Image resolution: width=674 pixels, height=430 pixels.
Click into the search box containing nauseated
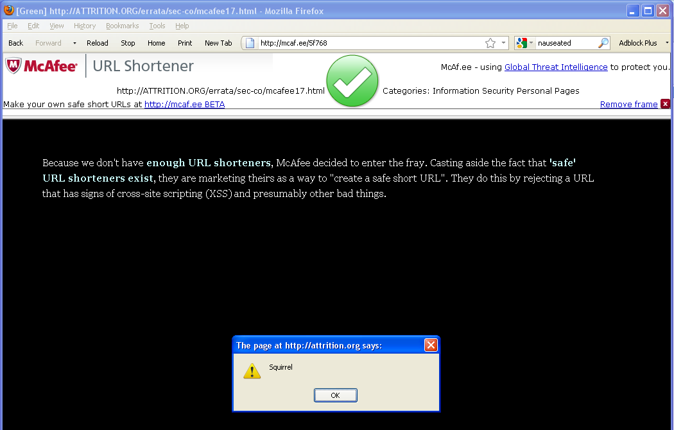[x=565, y=43]
